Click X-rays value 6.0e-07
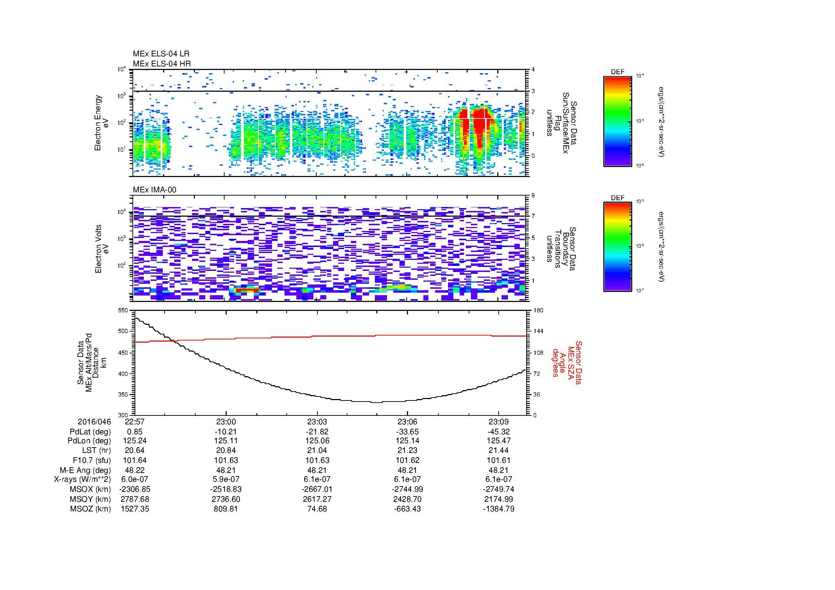 pos(135,479)
